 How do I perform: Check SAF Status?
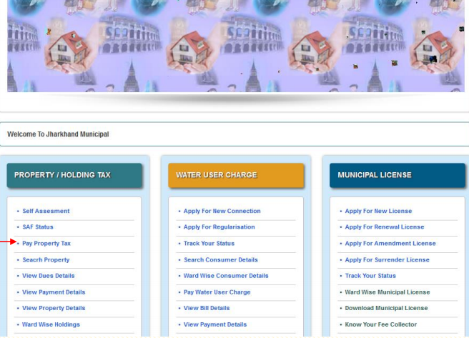click(38, 227)
